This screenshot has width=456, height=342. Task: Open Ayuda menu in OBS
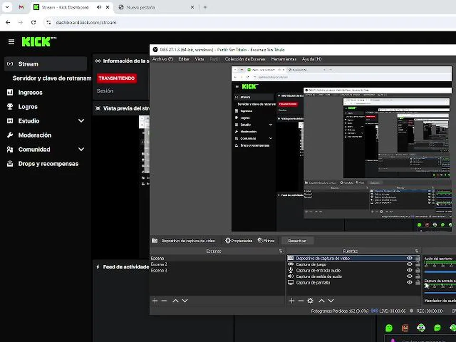pos(312,59)
